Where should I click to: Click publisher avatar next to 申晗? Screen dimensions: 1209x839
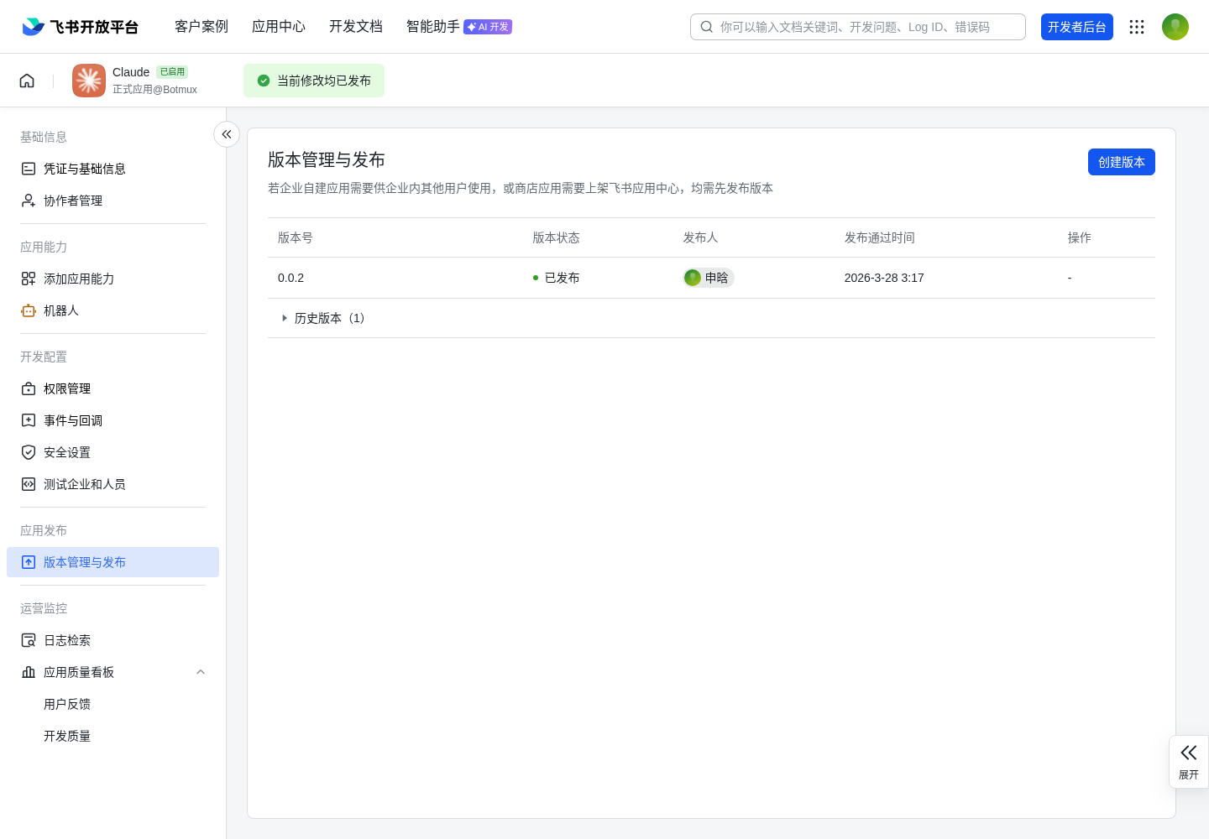click(x=693, y=278)
